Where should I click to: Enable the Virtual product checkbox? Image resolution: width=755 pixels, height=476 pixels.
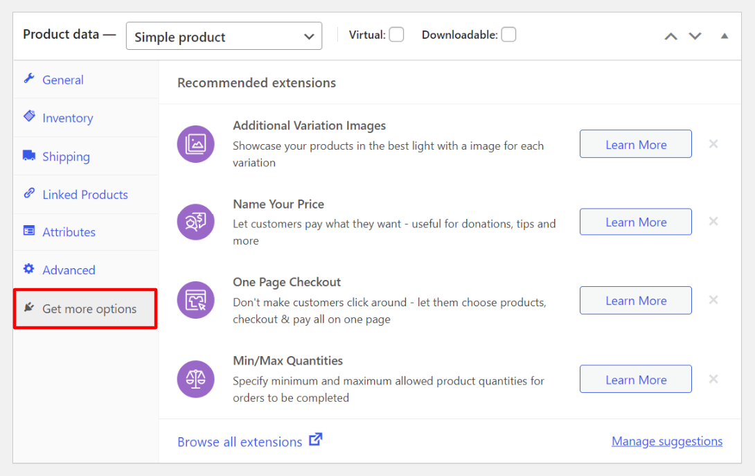tap(396, 35)
